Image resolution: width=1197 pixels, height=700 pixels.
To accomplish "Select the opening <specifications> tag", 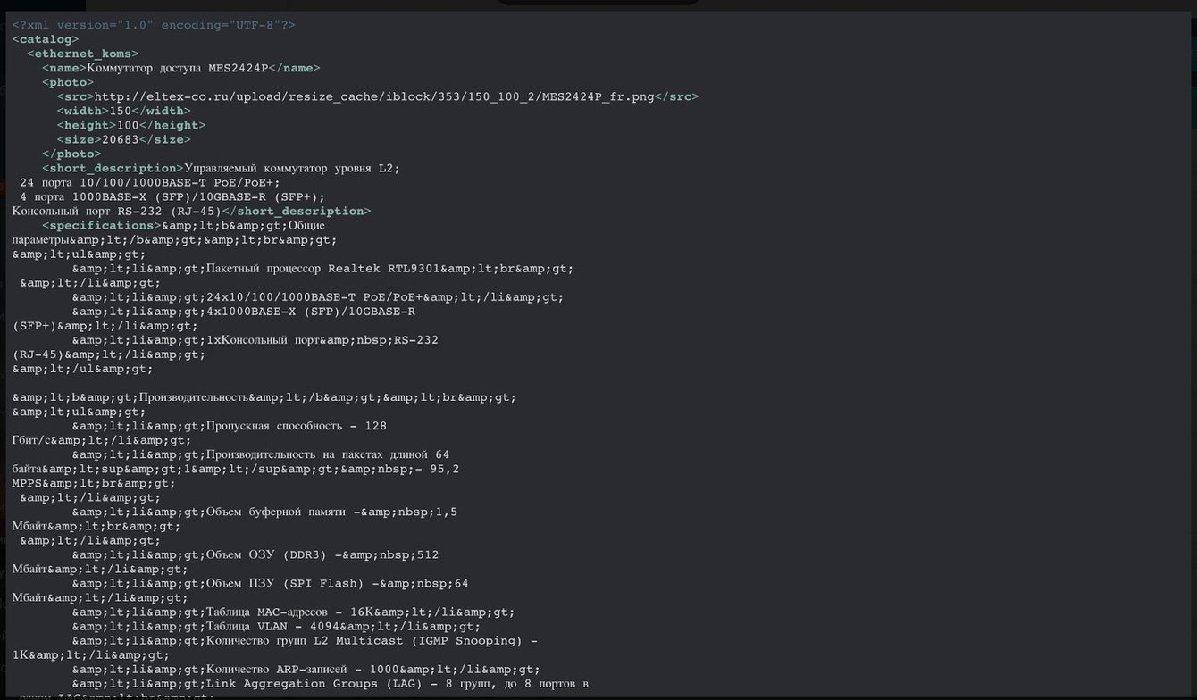I will pos(102,225).
